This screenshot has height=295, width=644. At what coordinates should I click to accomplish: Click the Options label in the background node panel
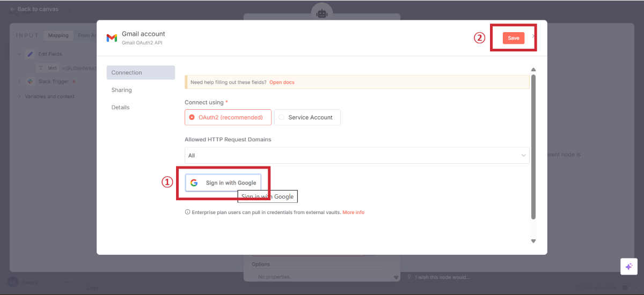[x=261, y=264]
